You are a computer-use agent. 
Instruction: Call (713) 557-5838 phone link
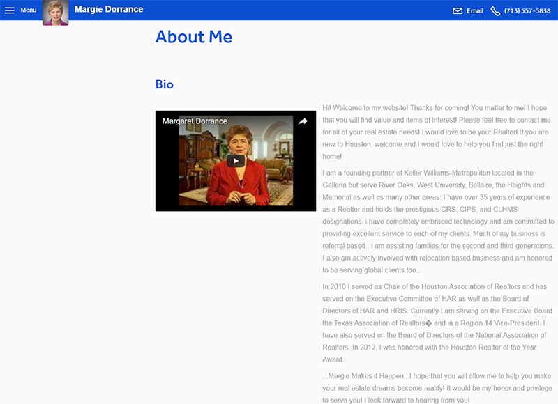coord(527,11)
